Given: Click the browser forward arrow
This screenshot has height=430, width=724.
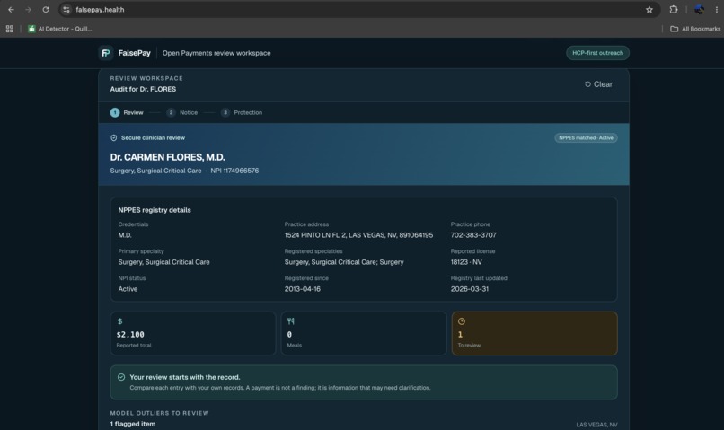Looking at the screenshot, I should click(x=28, y=10).
